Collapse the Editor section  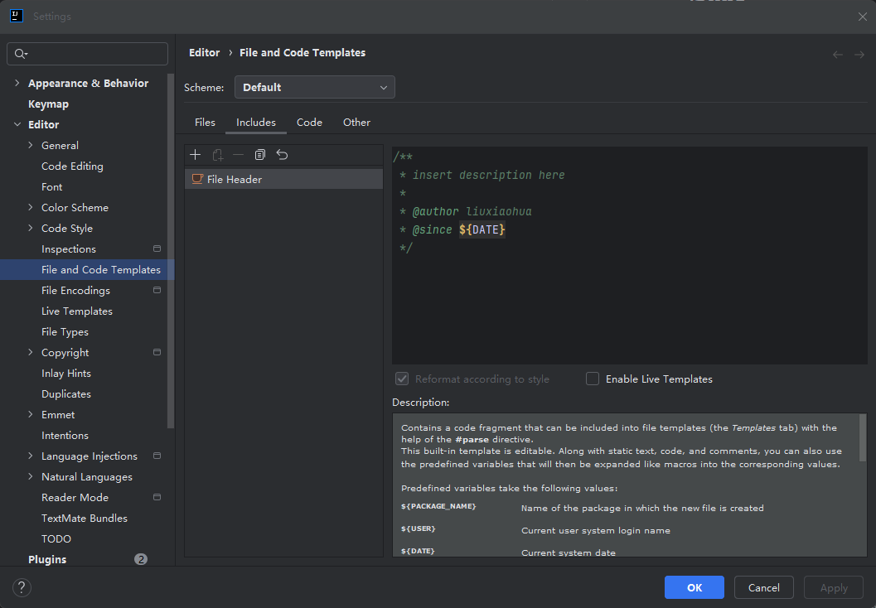[17, 124]
